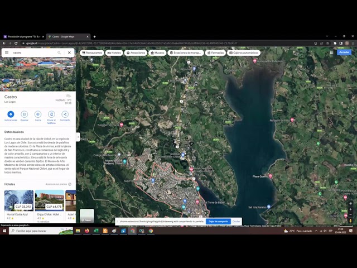The width and height of the screenshot is (357, 268).
Task: Open the Windows Start menu
Action: point(4,231)
